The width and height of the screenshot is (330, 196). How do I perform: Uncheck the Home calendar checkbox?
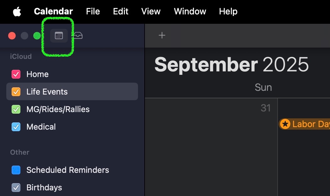tap(16, 74)
